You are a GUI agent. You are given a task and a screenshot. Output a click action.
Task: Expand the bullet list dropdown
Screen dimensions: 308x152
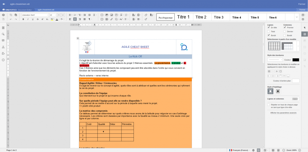click(x=73, y=15)
